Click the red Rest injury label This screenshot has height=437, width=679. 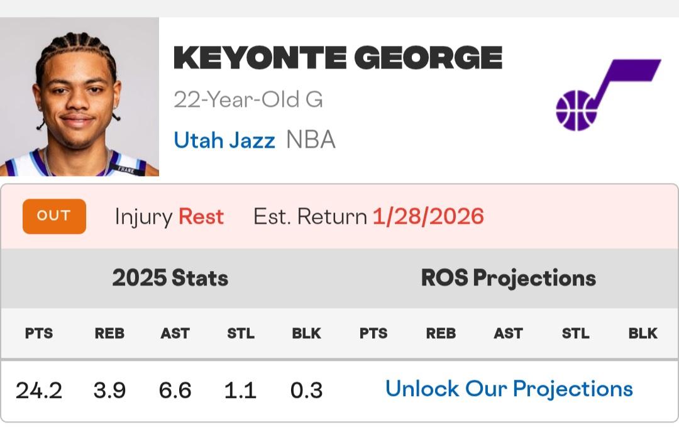(x=201, y=217)
